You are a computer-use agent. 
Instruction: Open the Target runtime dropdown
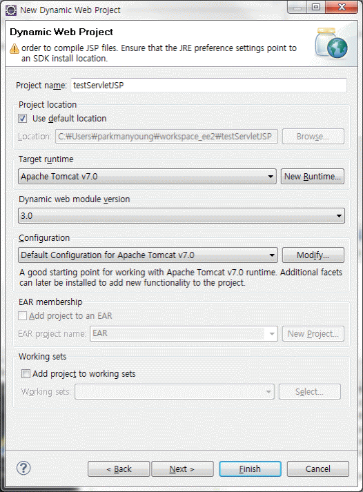pos(147,177)
